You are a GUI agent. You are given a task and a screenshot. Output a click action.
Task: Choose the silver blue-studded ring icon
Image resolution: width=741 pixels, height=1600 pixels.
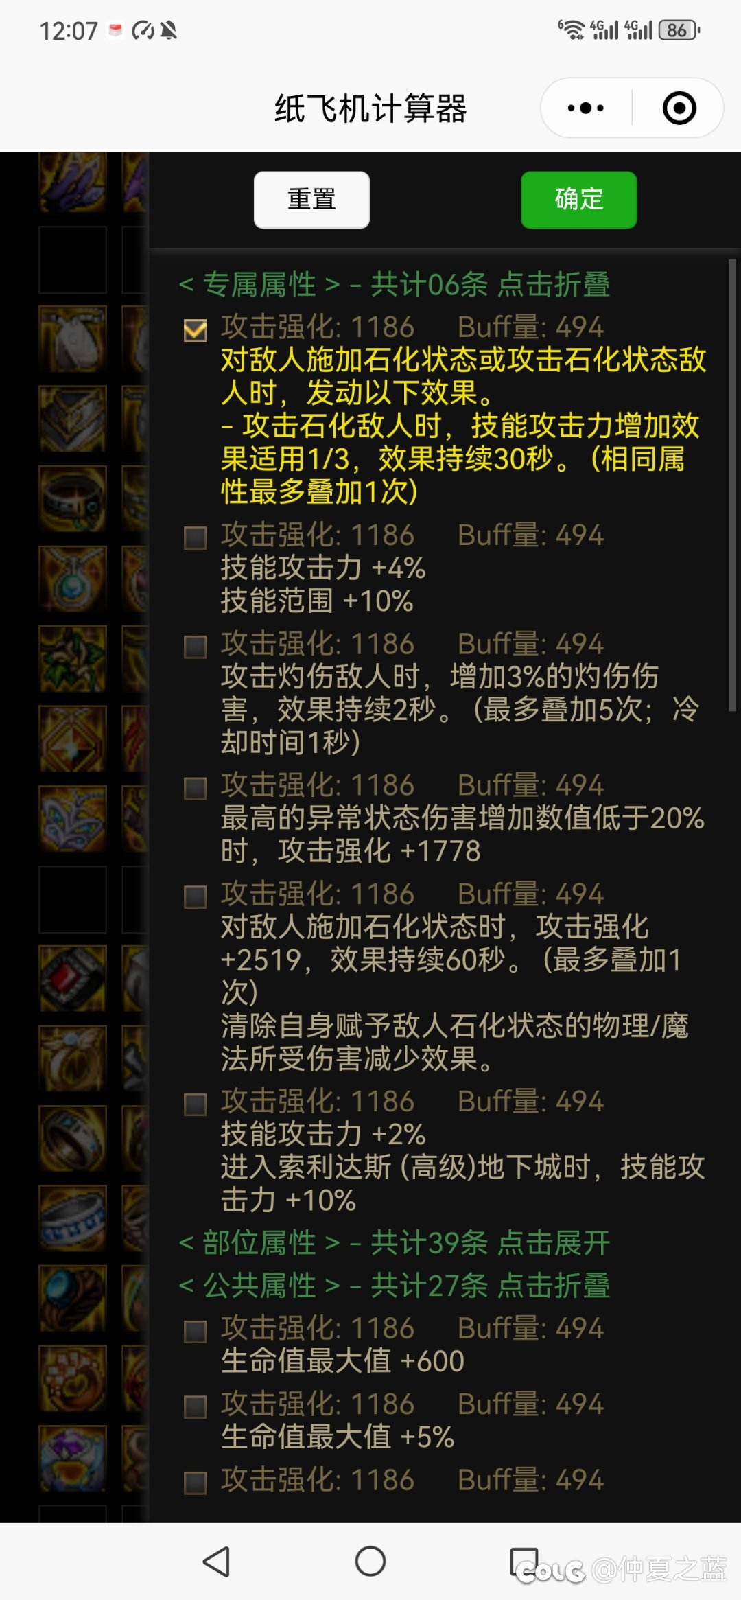(73, 1218)
